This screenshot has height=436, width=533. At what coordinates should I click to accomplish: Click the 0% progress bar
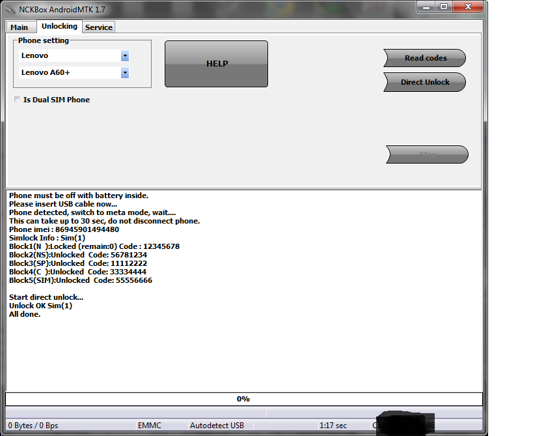coord(243,399)
